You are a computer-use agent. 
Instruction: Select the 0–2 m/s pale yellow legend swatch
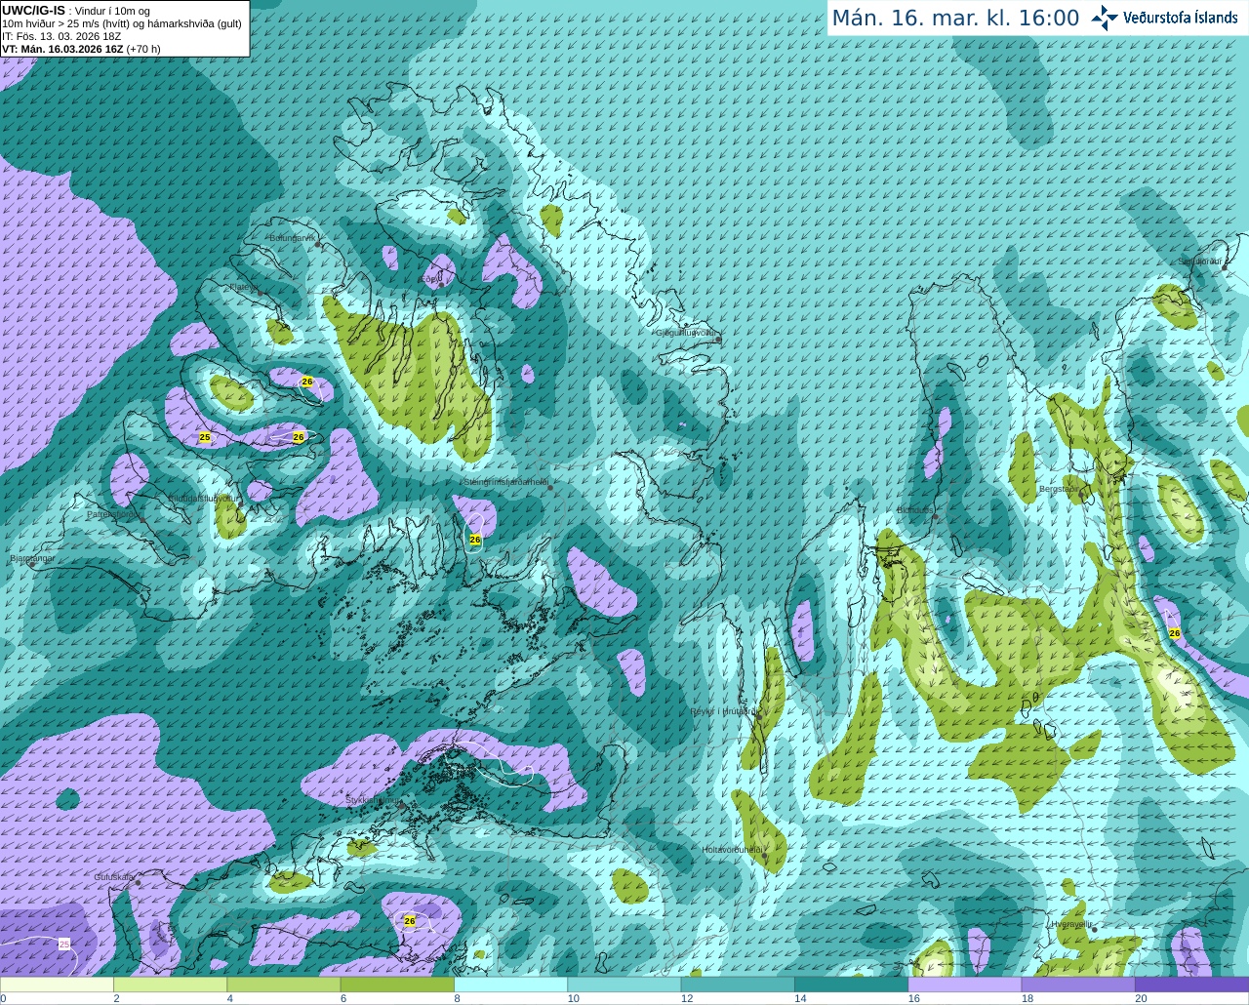click(x=57, y=985)
